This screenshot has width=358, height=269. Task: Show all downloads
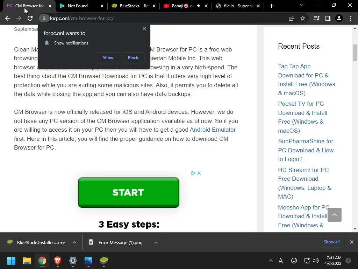331,242
